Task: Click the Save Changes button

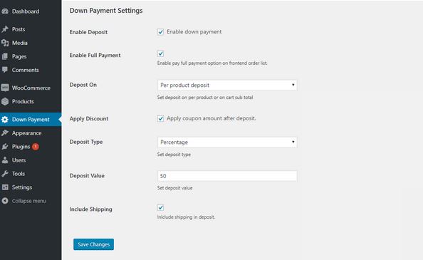Action: point(93,244)
